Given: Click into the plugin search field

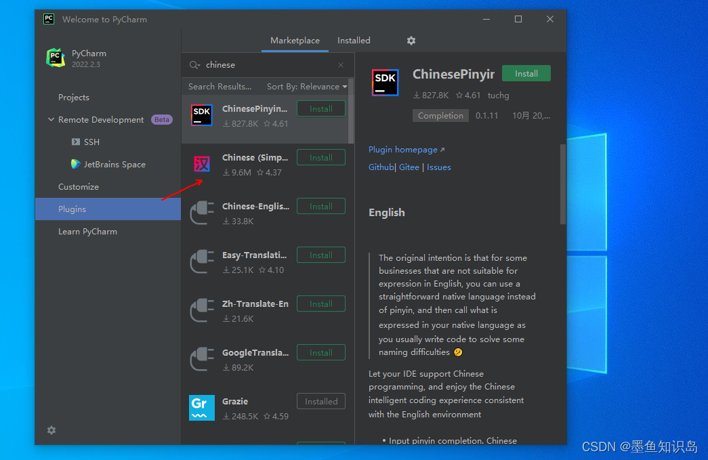Looking at the screenshot, I should click(x=269, y=65).
